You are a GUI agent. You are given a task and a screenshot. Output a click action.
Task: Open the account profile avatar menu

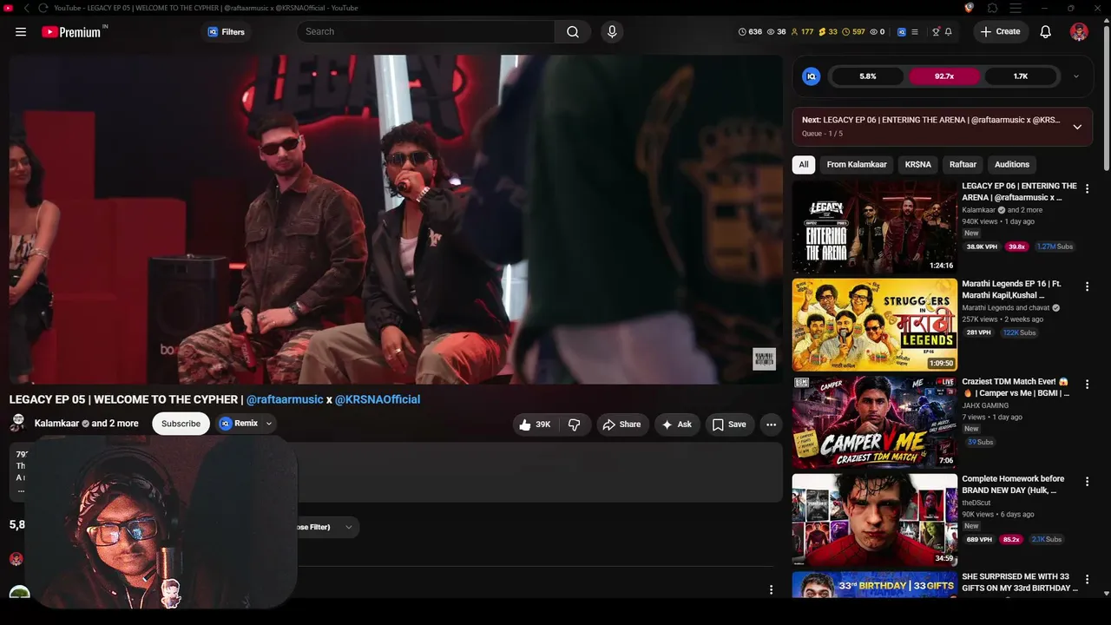tap(1079, 32)
